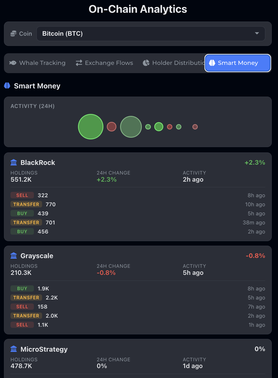Click the Coin stacked-coins icon

(13, 33)
